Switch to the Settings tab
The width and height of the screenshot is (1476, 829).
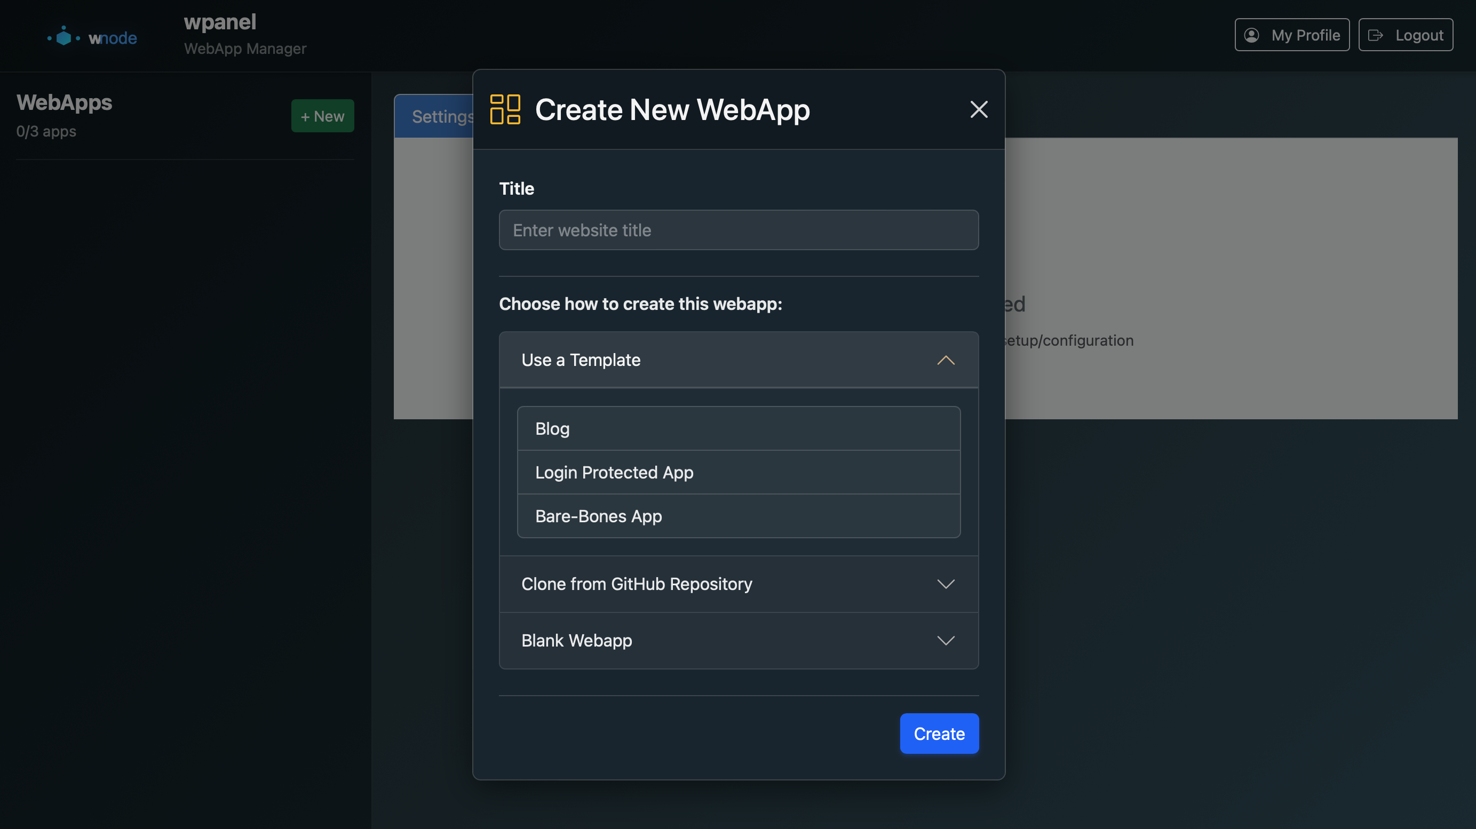[x=442, y=116]
